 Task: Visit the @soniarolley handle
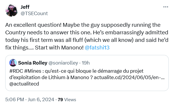(x=63, y=63)
